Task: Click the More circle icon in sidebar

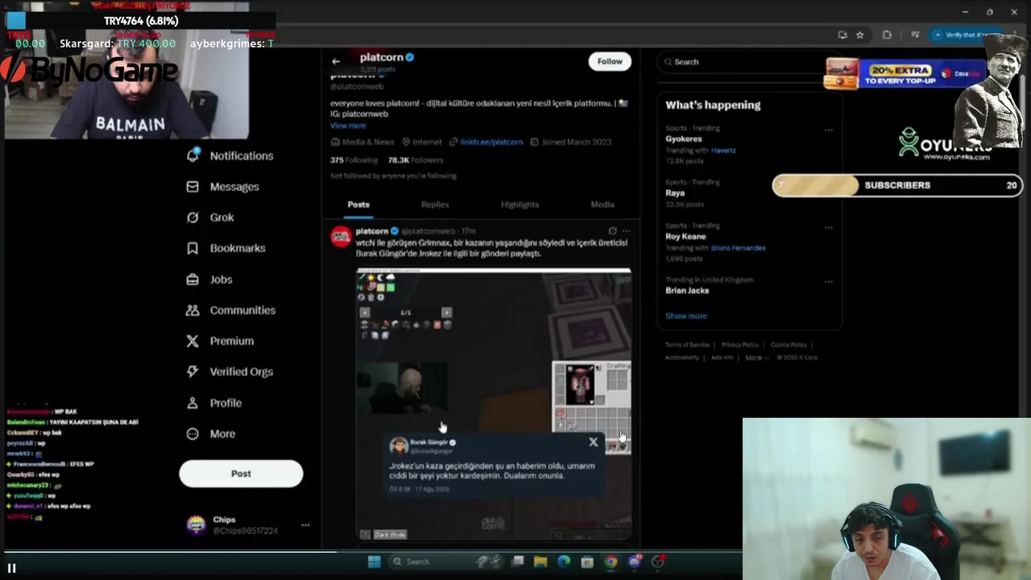Action: tap(193, 433)
